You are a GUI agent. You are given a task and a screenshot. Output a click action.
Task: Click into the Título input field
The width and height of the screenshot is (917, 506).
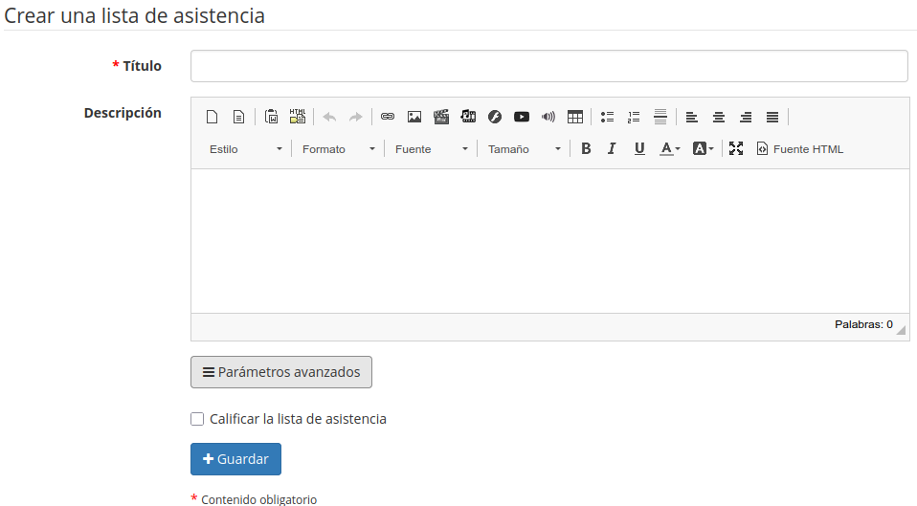[549, 66]
